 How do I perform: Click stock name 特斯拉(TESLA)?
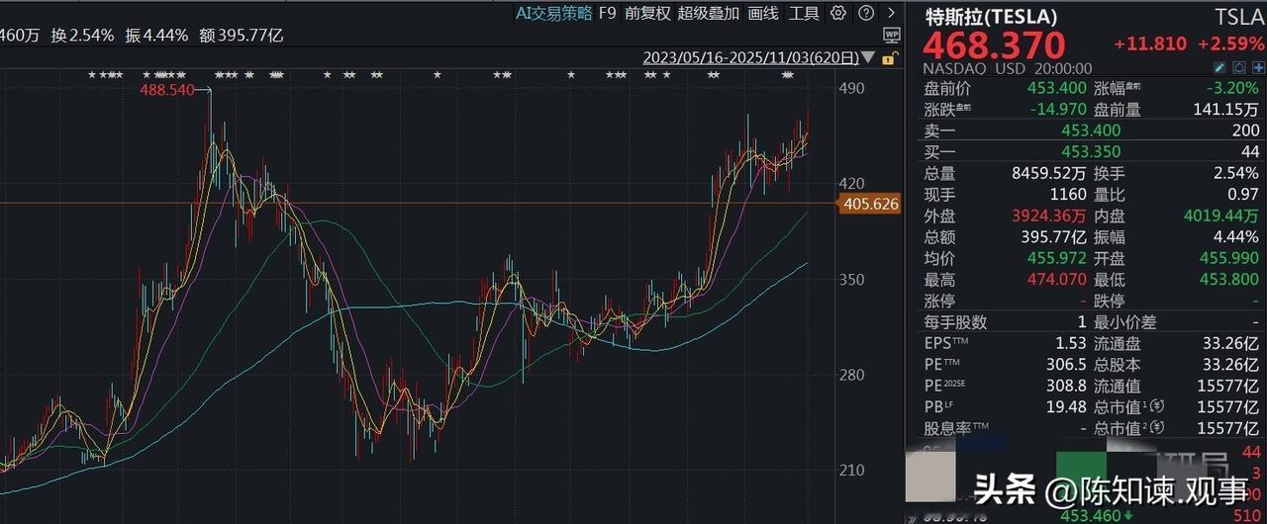(991, 17)
